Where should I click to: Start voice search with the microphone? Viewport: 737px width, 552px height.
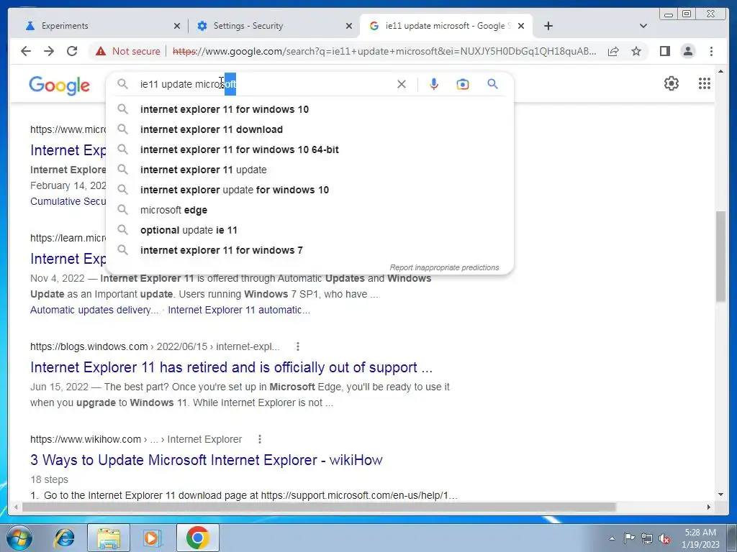click(x=434, y=84)
